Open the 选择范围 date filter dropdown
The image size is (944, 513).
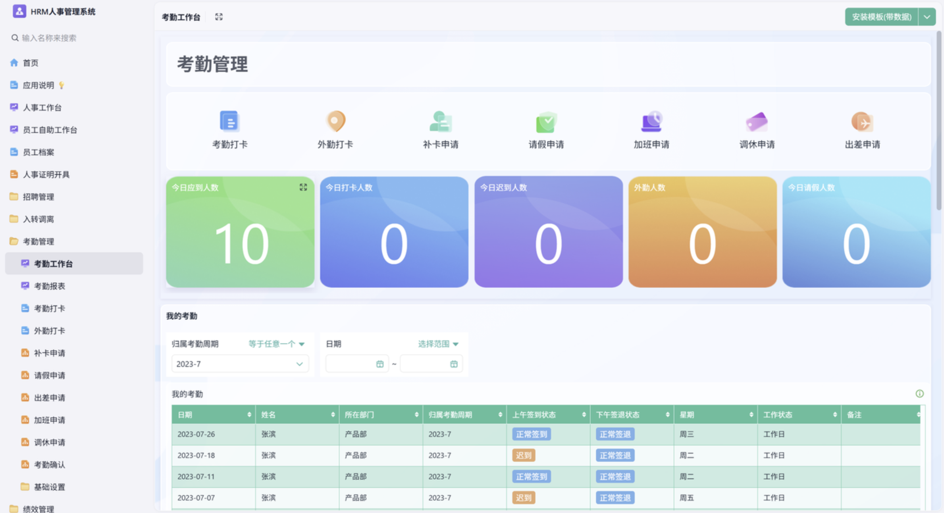click(x=438, y=344)
